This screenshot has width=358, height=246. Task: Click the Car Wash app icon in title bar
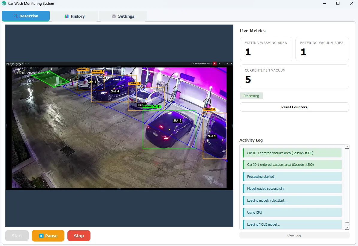[4, 3]
